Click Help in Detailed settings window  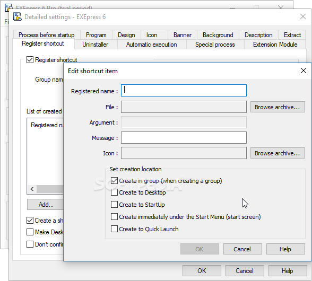click(x=288, y=270)
